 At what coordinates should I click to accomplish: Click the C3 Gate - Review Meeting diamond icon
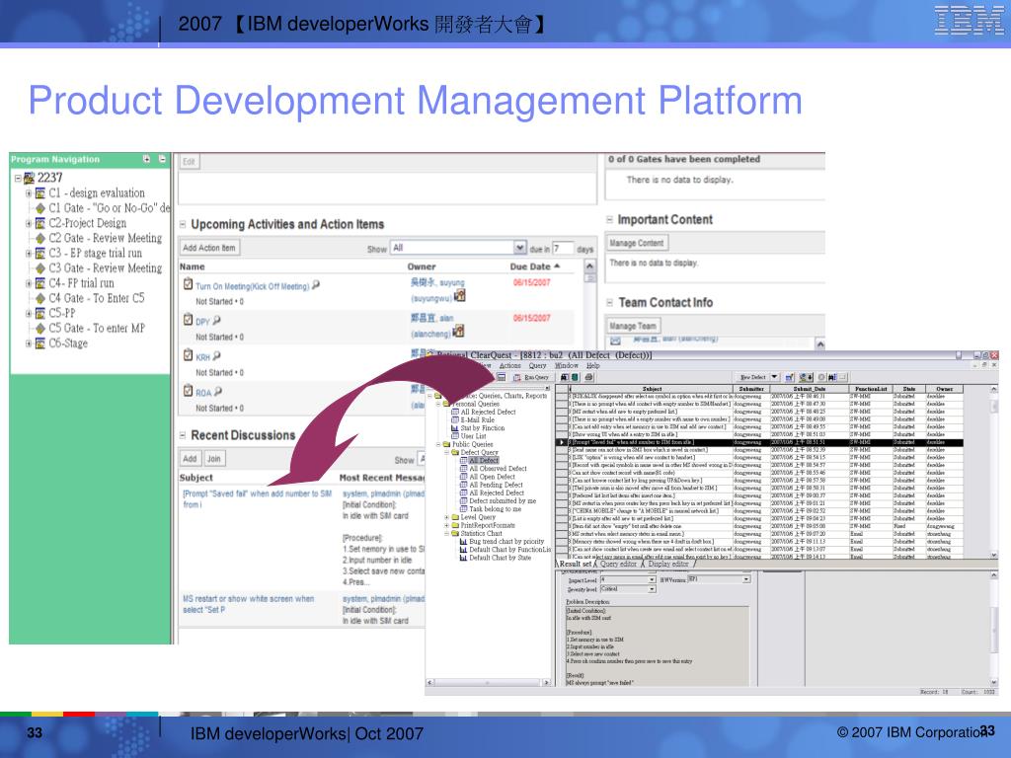coord(40,268)
